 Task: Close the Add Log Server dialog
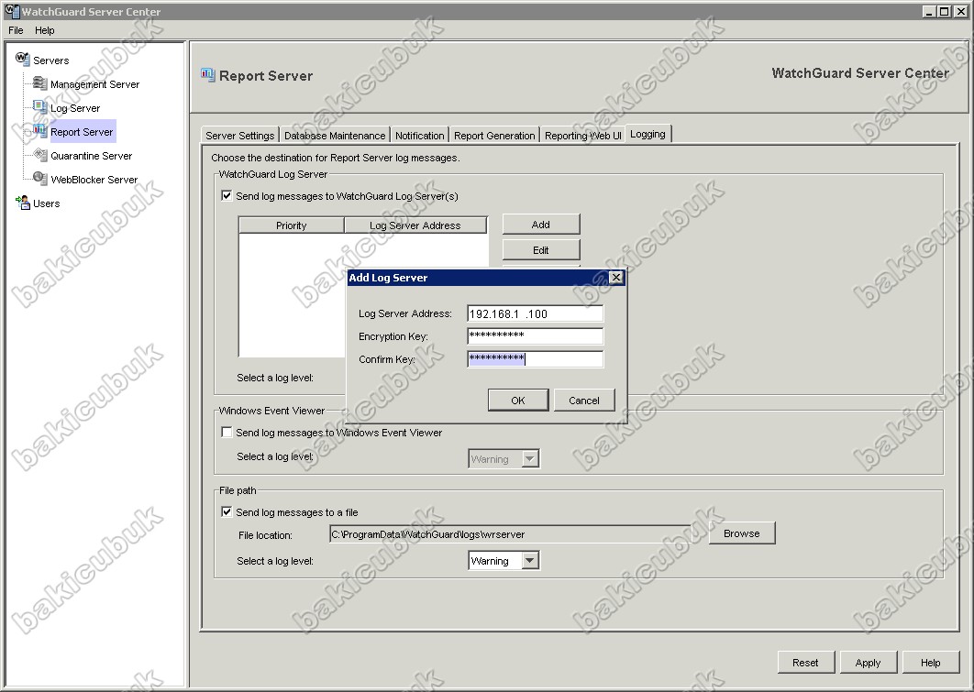click(x=616, y=278)
